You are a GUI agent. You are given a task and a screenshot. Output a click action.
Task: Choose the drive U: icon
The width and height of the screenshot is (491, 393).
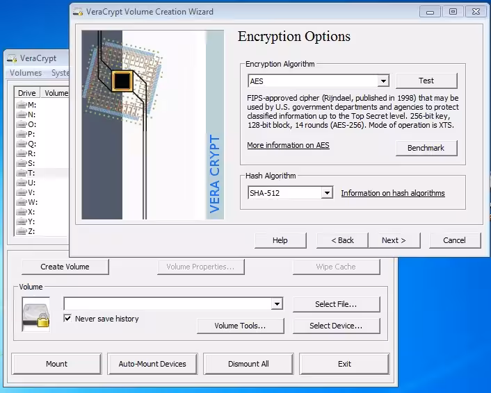(x=22, y=182)
